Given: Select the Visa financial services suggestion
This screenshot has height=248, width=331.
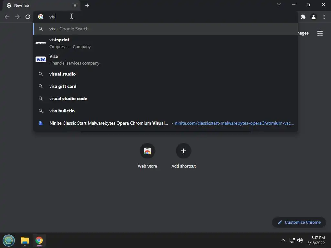Looking at the screenshot, I should pos(165,59).
